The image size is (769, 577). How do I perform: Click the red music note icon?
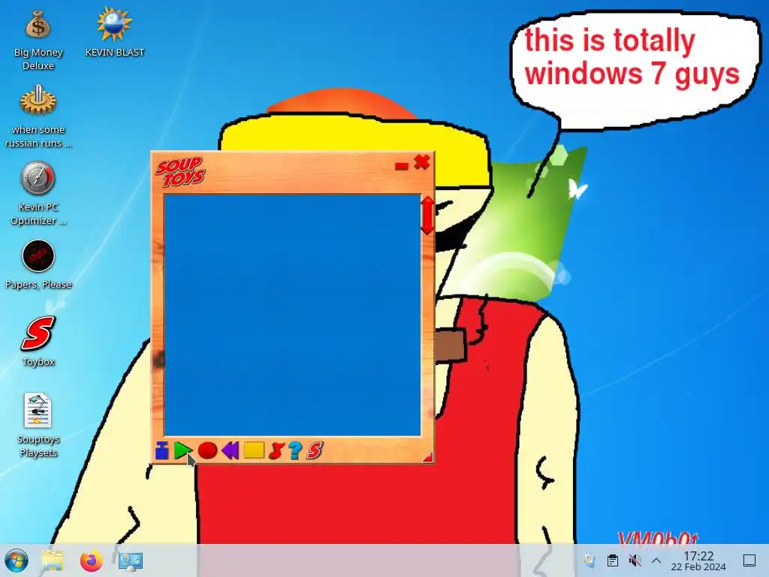pos(276,451)
